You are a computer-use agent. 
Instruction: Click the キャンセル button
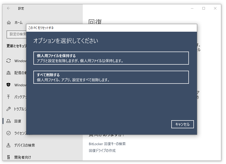point(182,124)
